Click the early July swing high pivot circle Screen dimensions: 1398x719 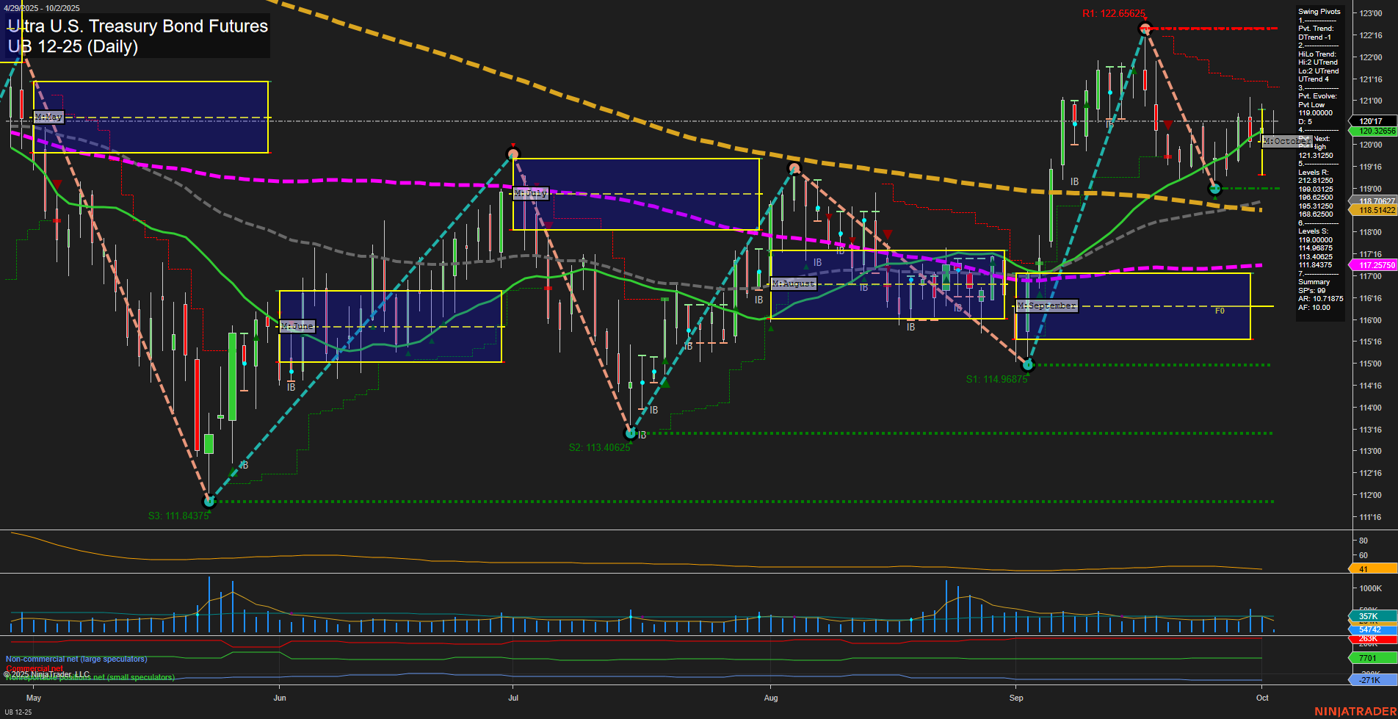513,154
